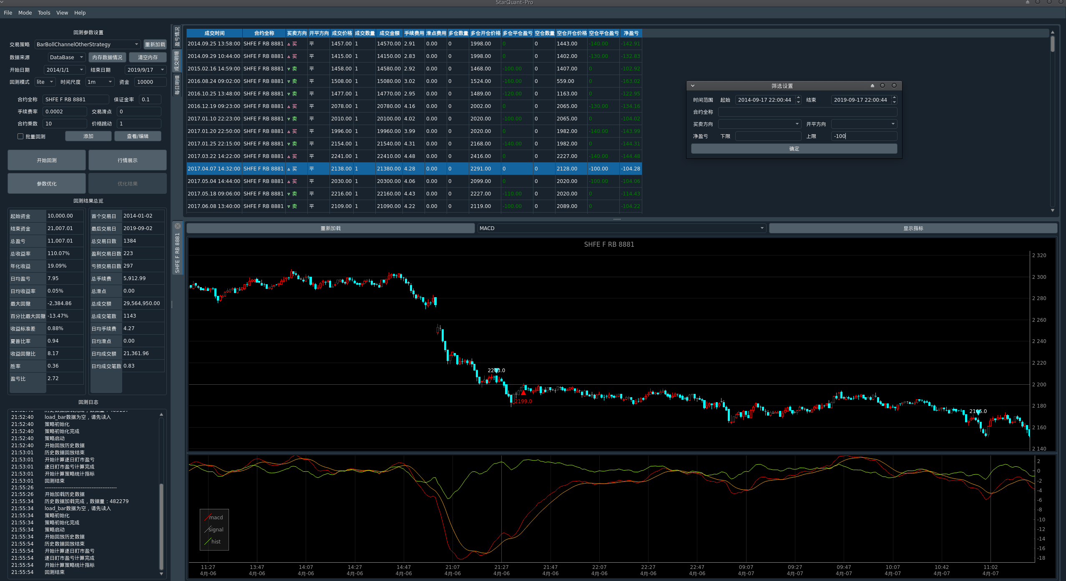1066x581 pixels.
Task: Click the 确定 button in filter dialog
Action: (x=794, y=149)
